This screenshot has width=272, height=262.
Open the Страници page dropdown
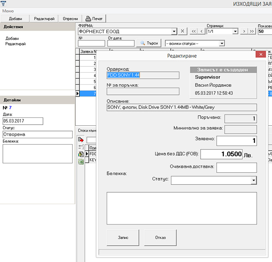[235, 31]
